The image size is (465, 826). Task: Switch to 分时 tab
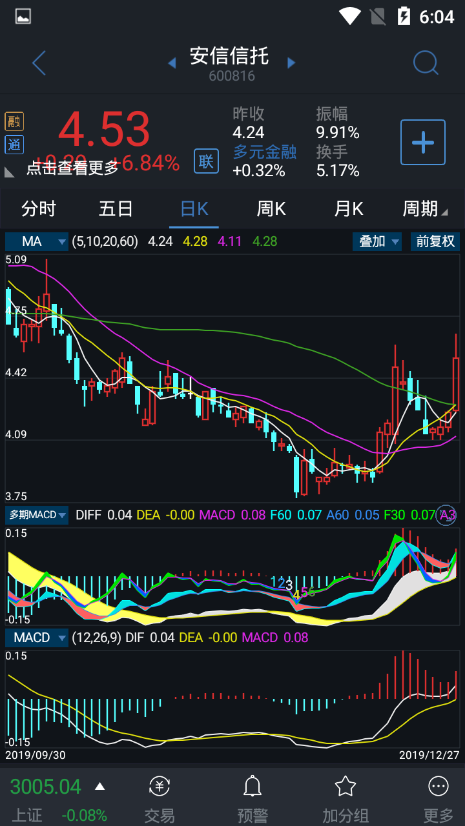click(39, 209)
